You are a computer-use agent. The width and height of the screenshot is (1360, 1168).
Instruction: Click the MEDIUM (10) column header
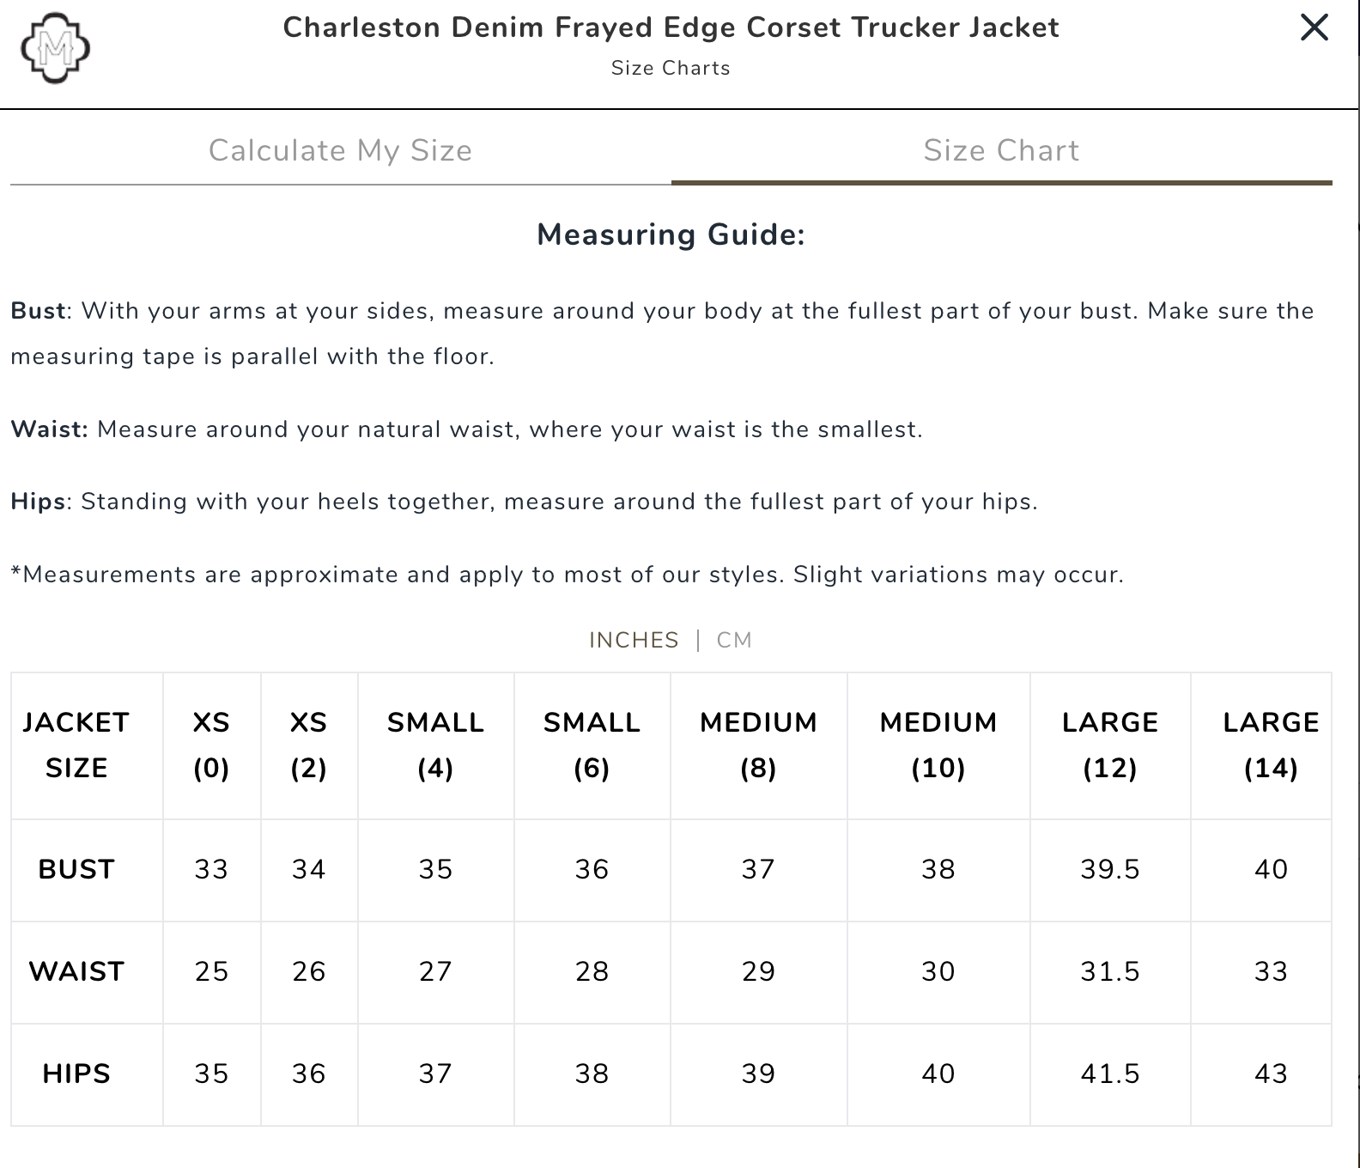(x=938, y=745)
